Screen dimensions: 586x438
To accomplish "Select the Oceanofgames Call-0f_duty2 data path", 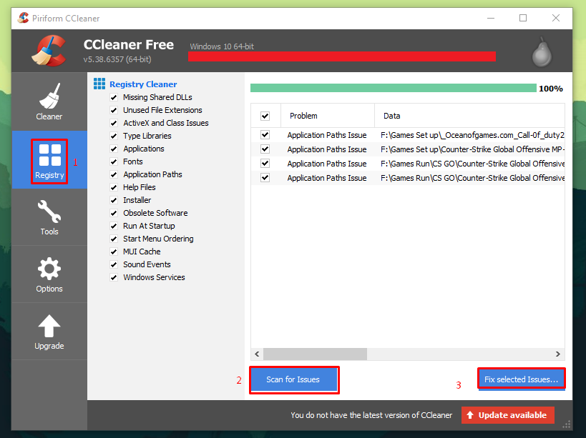I will coord(472,135).
